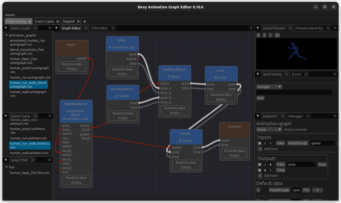This screenshot has height=203, width=341.
Task: Play the scene preview animation
Action: tap(270, 35)
